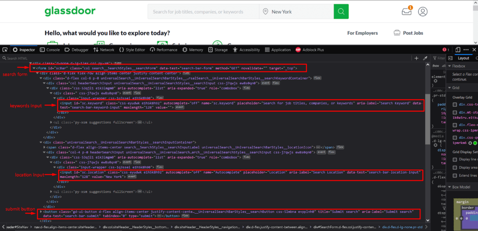The height and width of the screenshot is (231, 478).
Task: Switch to the Console tab
Action: 49,50
